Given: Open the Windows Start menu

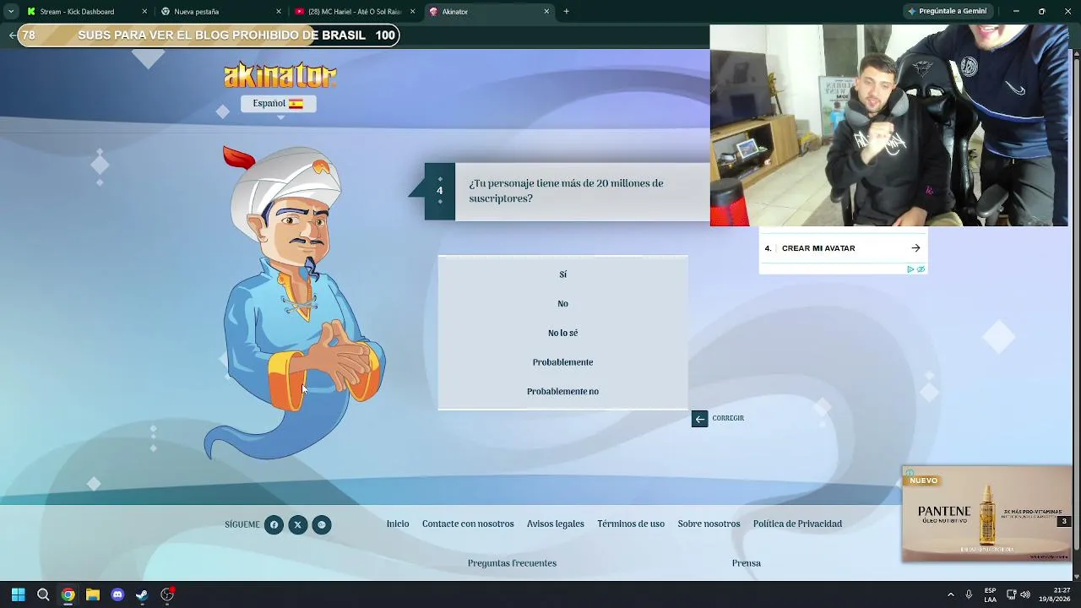Looking at the screenshot, I should pos(19,594).
